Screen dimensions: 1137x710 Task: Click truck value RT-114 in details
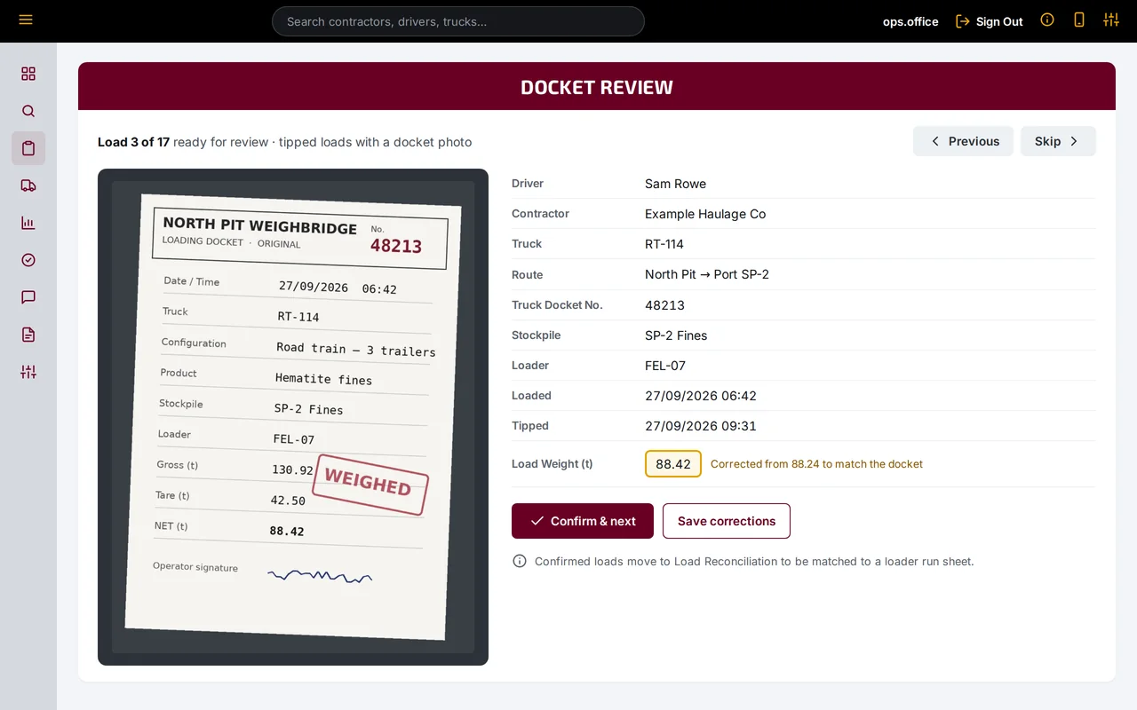(x=664, y=244)
